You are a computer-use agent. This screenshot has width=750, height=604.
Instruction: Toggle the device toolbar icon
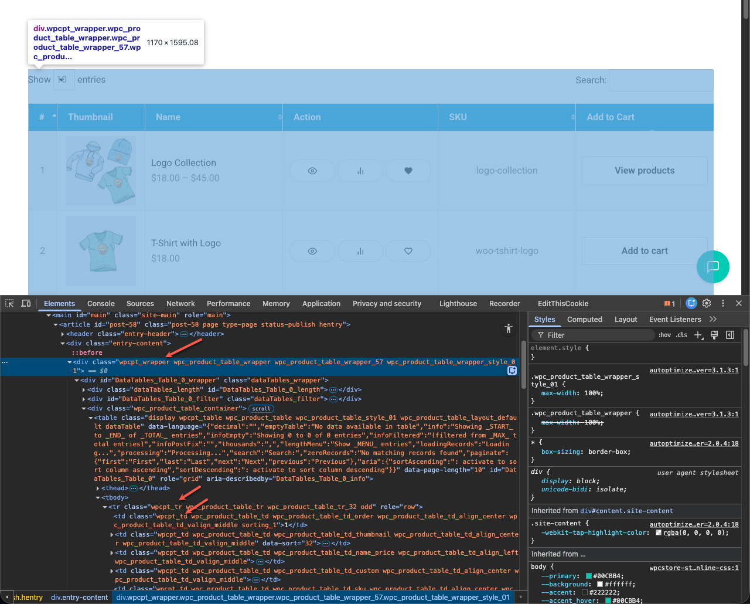tap(26, 303)
